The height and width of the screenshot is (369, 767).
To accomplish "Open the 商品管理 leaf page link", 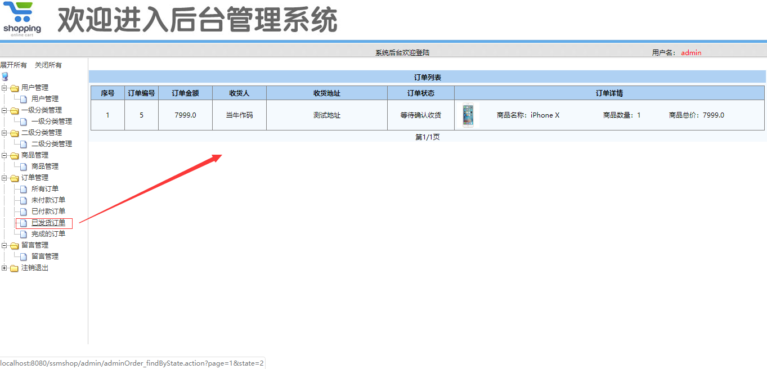I will [x=45, y=166].
